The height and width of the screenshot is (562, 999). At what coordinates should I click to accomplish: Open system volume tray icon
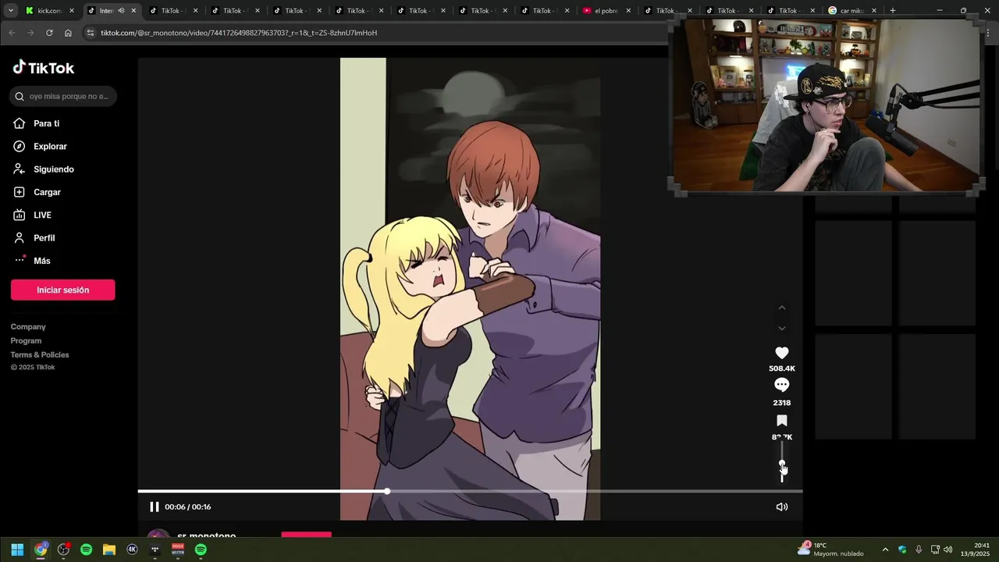pos(948,550)
